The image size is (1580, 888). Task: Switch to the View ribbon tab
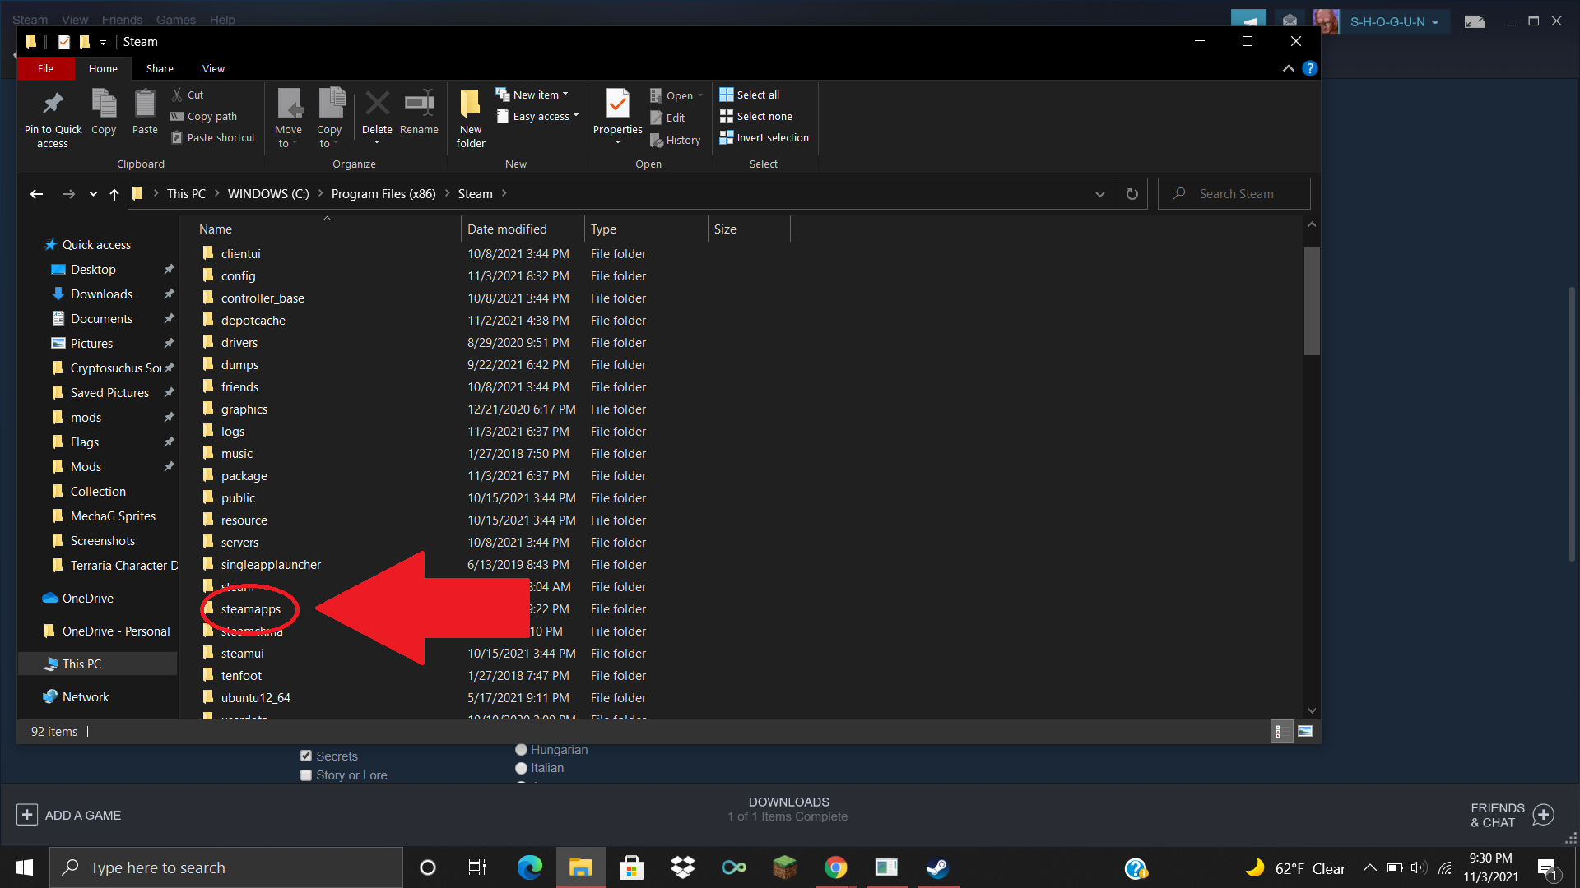[x=213, y=68]
